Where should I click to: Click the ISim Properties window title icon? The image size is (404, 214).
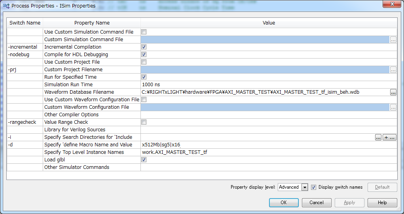(6, 6)
